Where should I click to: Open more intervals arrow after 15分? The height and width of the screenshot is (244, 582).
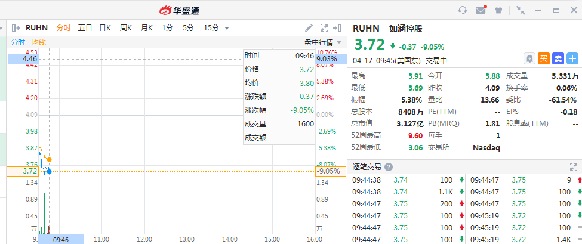(x=227, y=28)
